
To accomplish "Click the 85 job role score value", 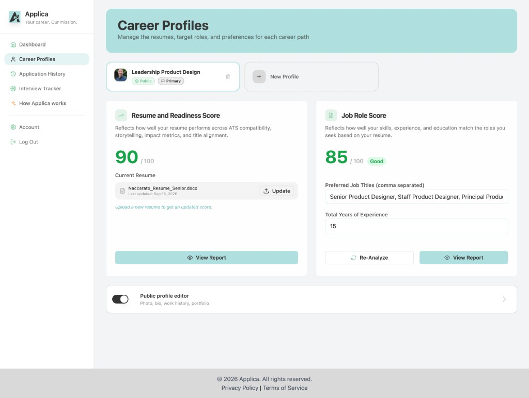I will (336, 157).
